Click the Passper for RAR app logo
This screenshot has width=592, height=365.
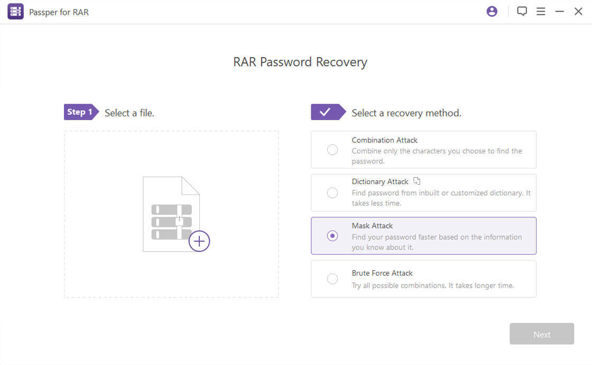pyautogui.click(x=15, y=12)
